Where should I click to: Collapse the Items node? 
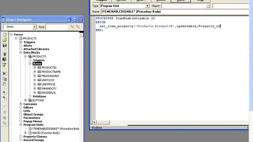coord(30,64)
